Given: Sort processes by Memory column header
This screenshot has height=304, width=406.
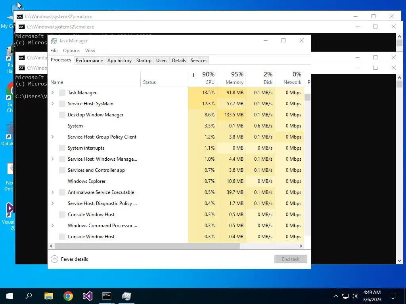Looking at the screenshot, I should pyautogui.click(x=232, y=78).
